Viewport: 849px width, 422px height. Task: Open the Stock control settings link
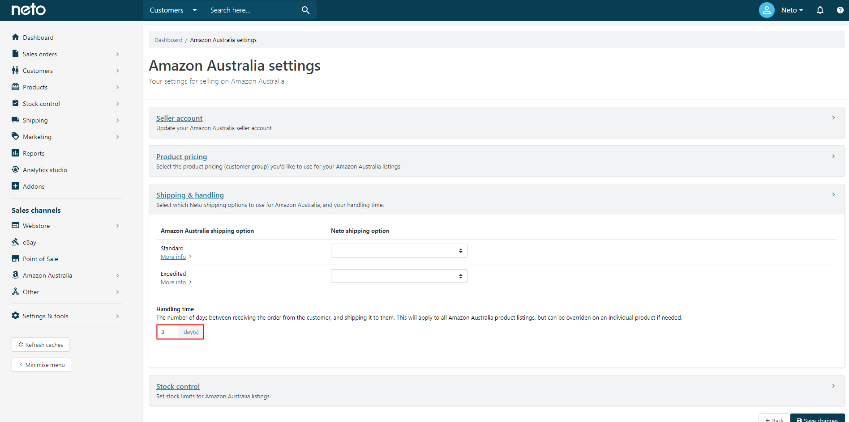click(x=178, y=386)
